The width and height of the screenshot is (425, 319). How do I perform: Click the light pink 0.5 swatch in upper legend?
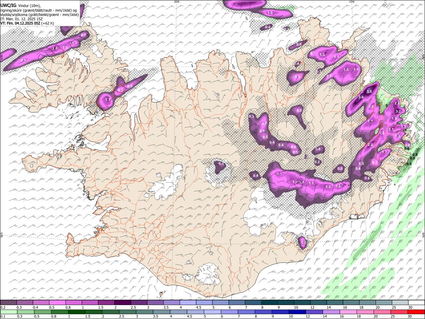tap(57, 302)
